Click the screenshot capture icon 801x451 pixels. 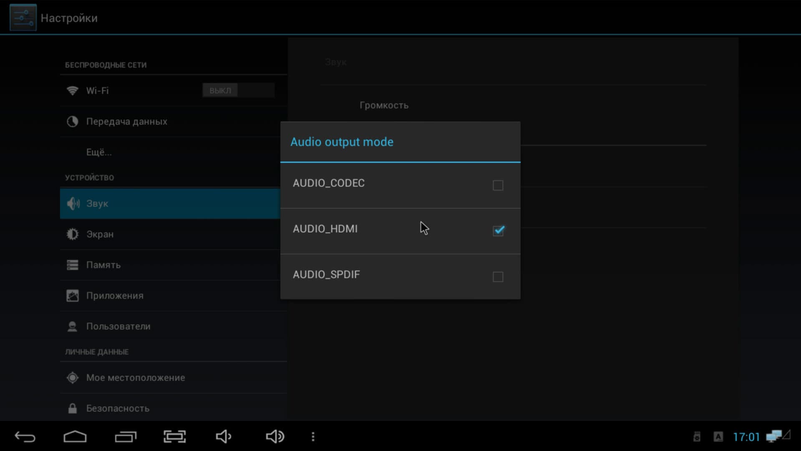[x=174, y=437]
